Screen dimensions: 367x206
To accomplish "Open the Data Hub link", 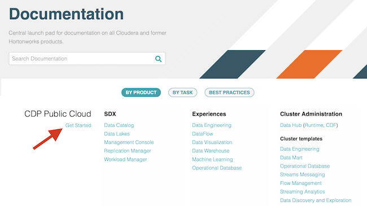I will 291,125.
